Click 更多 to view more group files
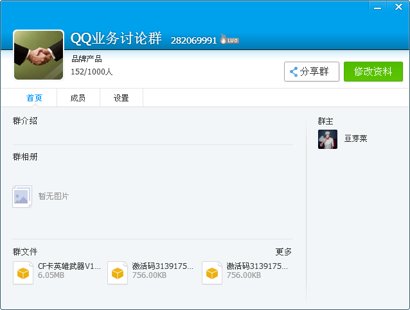The width and height of the screenshot is (410, 310). 283,252
